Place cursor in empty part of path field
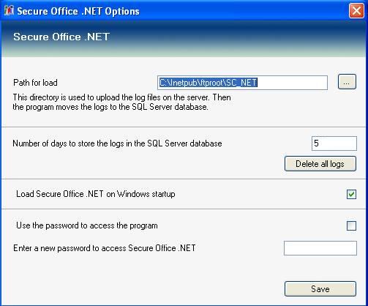The image size is (368, 306). pyautogui.click(x=291, y=83)
